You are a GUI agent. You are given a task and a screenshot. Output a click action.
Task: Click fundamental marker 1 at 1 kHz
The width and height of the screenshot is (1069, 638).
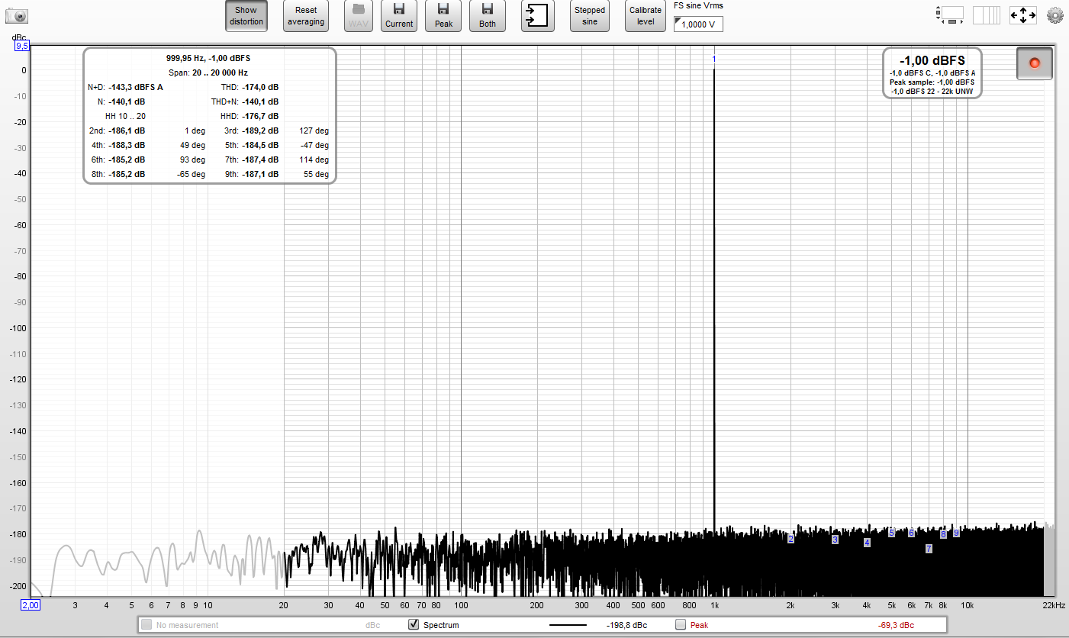(714, 59)
